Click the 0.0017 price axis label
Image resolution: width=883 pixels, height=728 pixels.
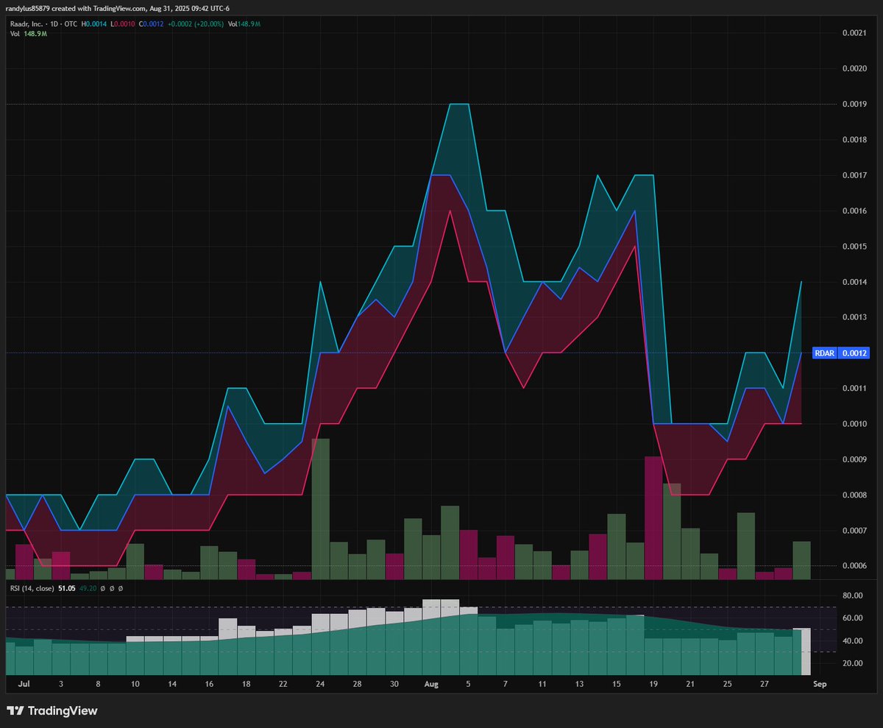click(854, 175)
